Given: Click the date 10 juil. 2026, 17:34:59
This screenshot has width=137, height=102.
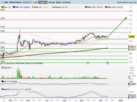Looking at the screenshot, I should click(59, 2).
